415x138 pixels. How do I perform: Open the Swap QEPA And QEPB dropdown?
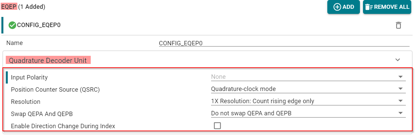(x=308, y=113)
